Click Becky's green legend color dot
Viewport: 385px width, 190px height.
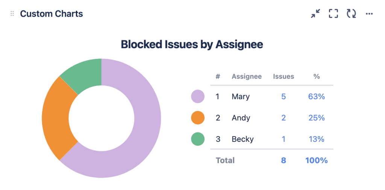pos(198,139)
